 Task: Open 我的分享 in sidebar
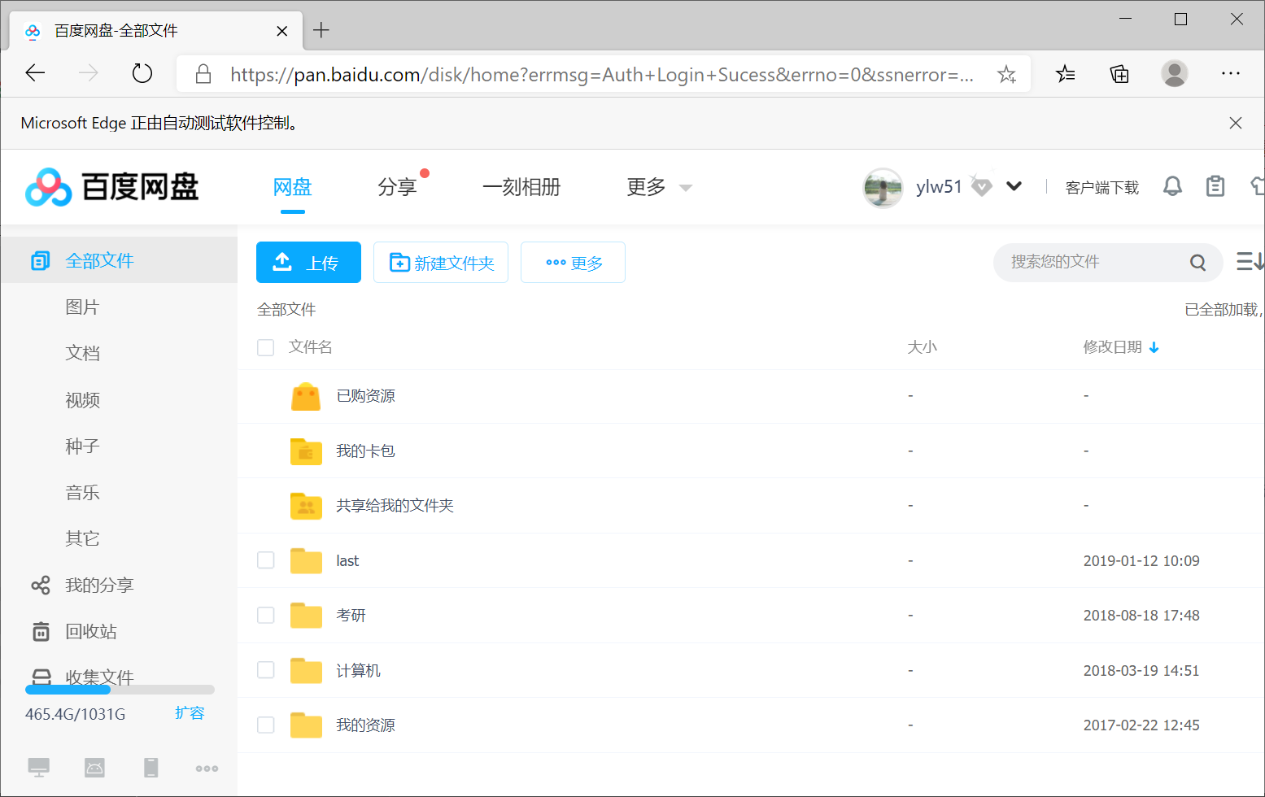[x=98, y=585]
